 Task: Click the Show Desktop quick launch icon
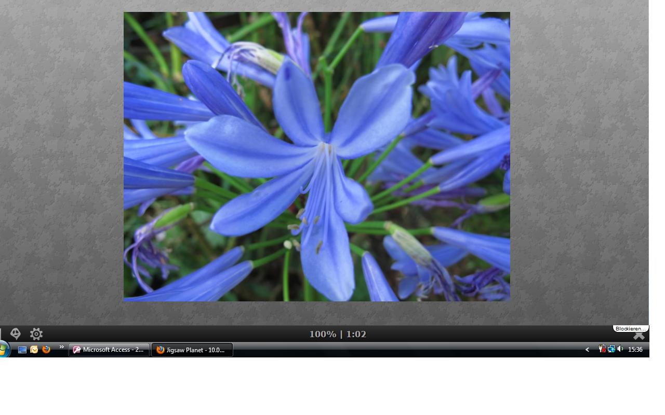[22, 350]
